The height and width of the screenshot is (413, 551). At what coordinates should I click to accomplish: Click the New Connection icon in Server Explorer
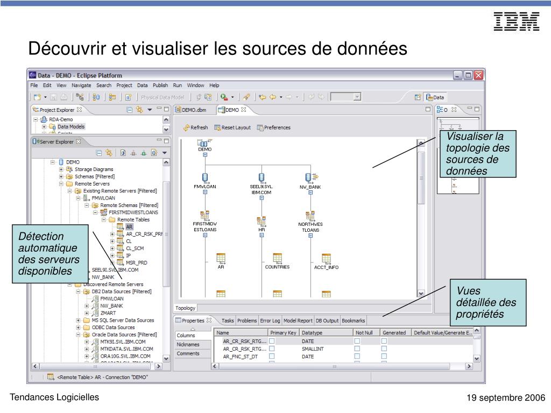(x=123, y=153)
